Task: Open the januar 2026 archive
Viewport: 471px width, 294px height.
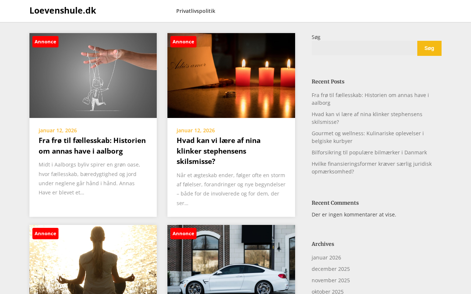Action: [326, 257]
